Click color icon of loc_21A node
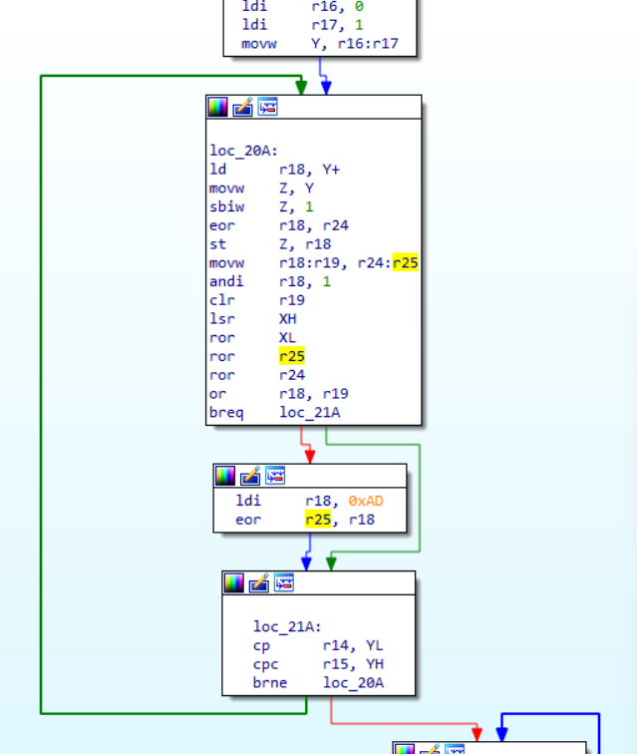 [x=234, y=582]
